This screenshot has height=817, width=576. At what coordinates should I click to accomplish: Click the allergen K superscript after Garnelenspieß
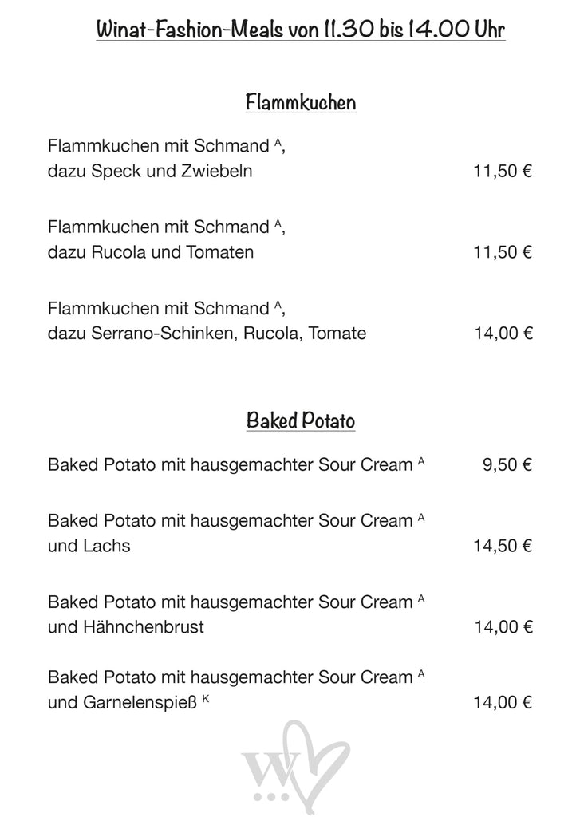[x=207, y=699]
